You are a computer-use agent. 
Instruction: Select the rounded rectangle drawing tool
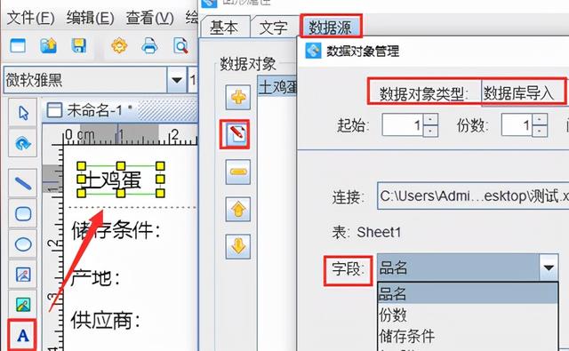click(x=22, y=214)
